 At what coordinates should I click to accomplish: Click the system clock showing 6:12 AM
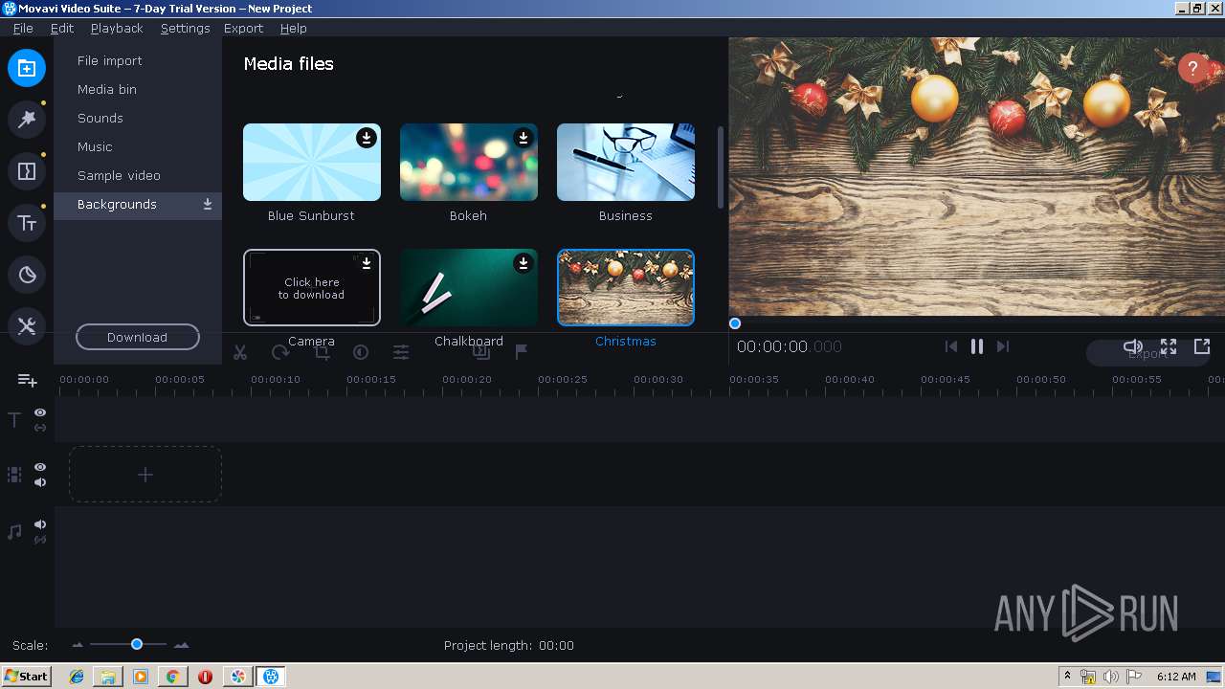pos(1176,677)
